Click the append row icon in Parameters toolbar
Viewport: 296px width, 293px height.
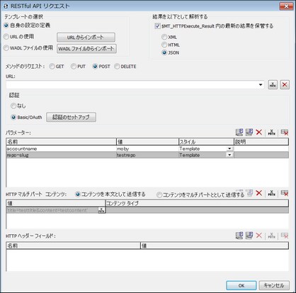239,132
